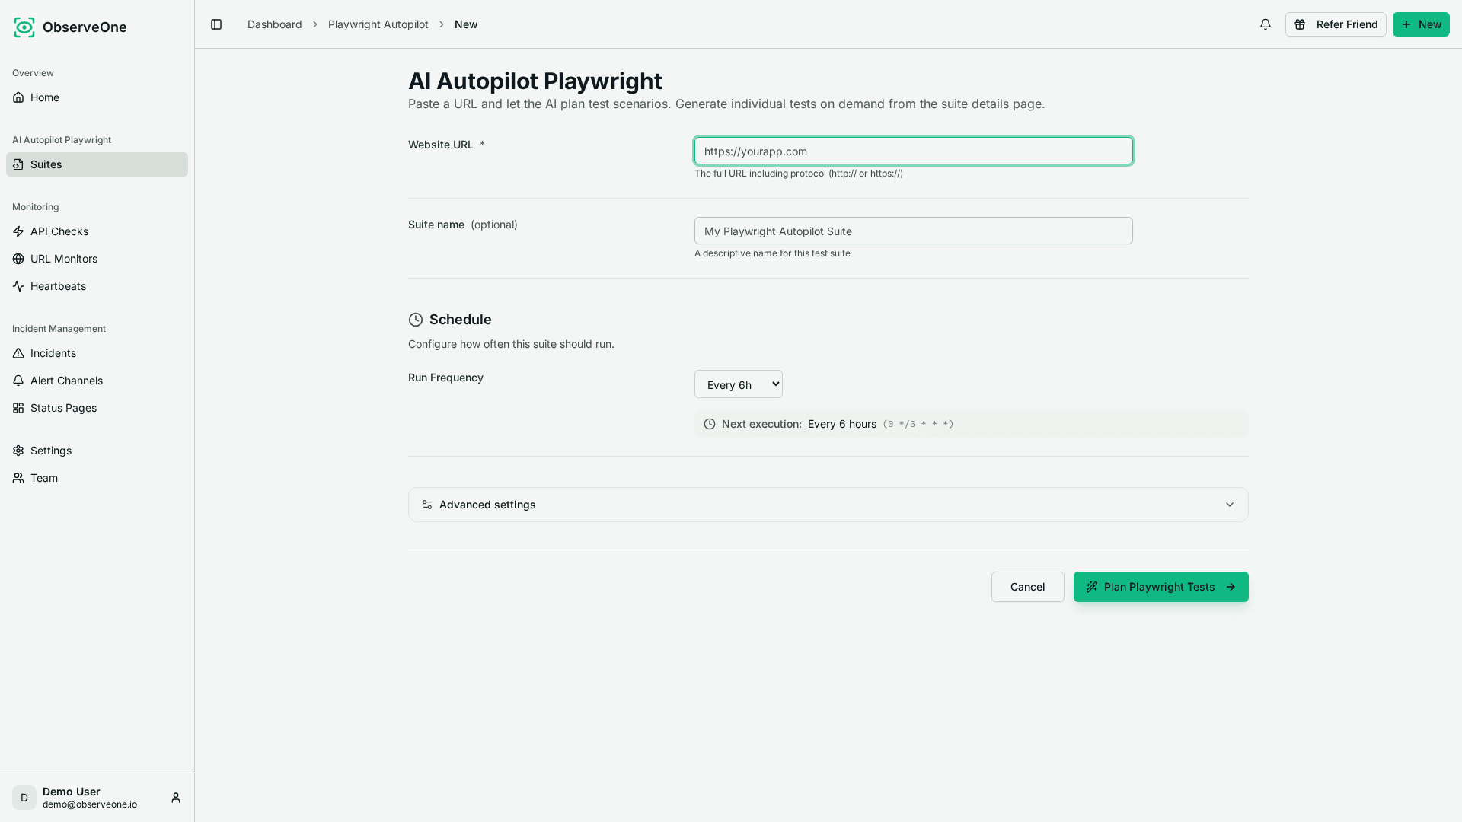The image size is (1462, 822).
Task: Open Team page
Action: 97,478
